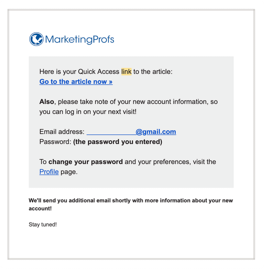Click "and your preferences, visit the" text
Viewport: 264px width, 269px height.
pos(170,162)
